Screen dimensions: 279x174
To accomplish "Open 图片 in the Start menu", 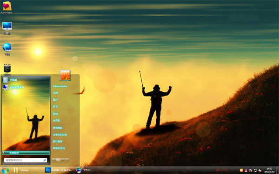I will pyautogui.click(x=55, y=100).
